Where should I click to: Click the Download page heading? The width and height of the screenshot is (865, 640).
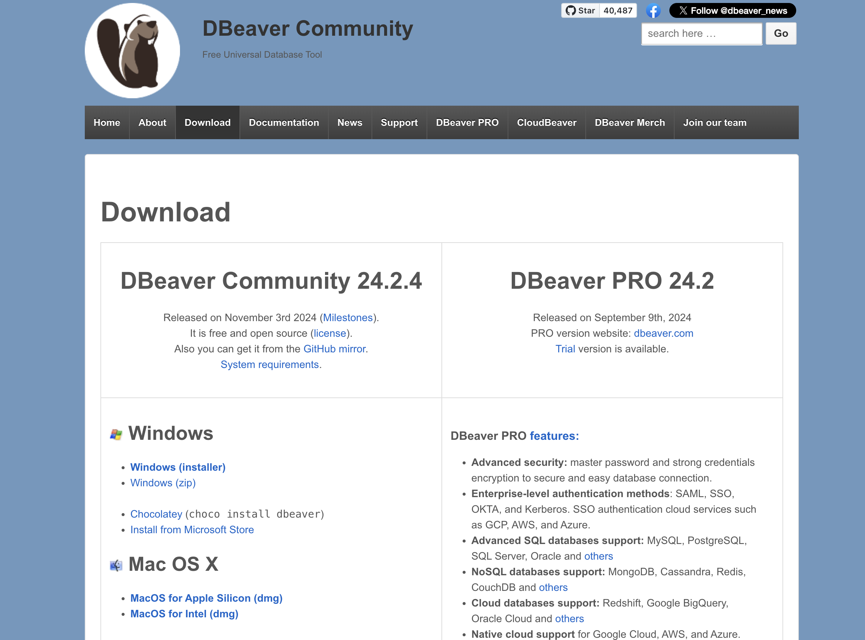[165, 212]
